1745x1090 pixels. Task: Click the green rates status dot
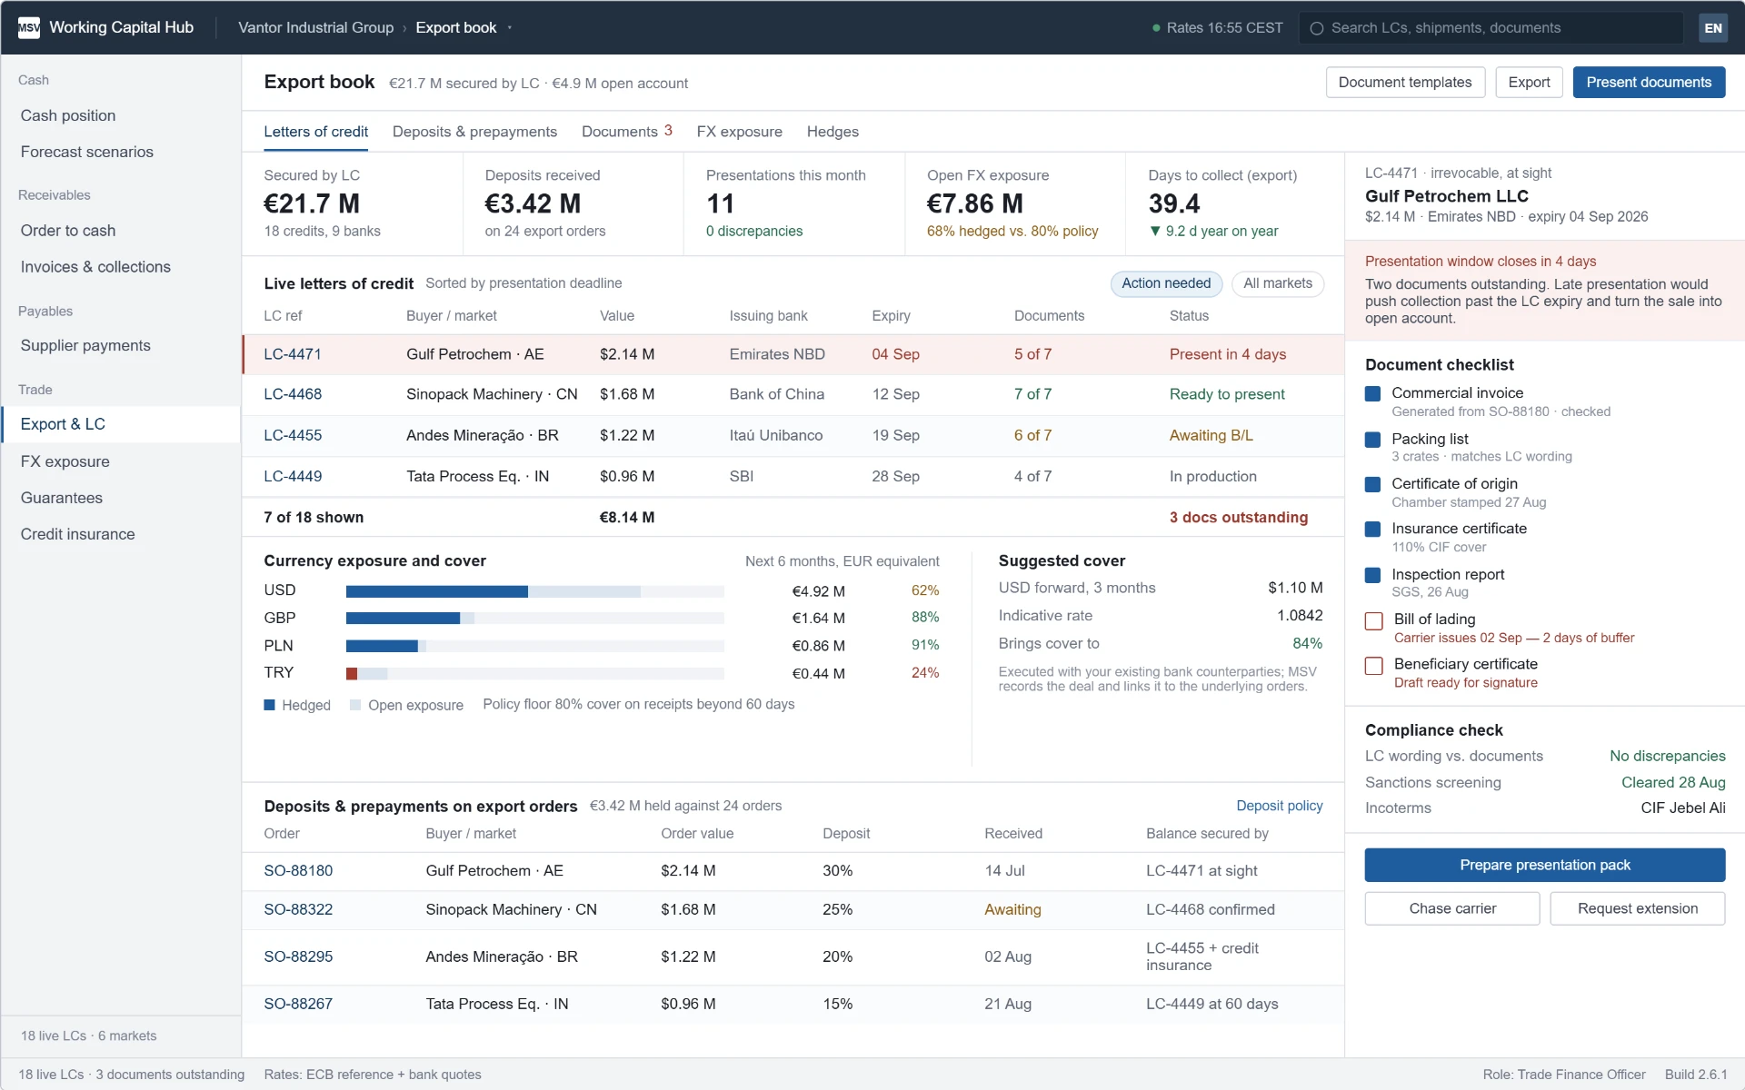point(1156,28)
